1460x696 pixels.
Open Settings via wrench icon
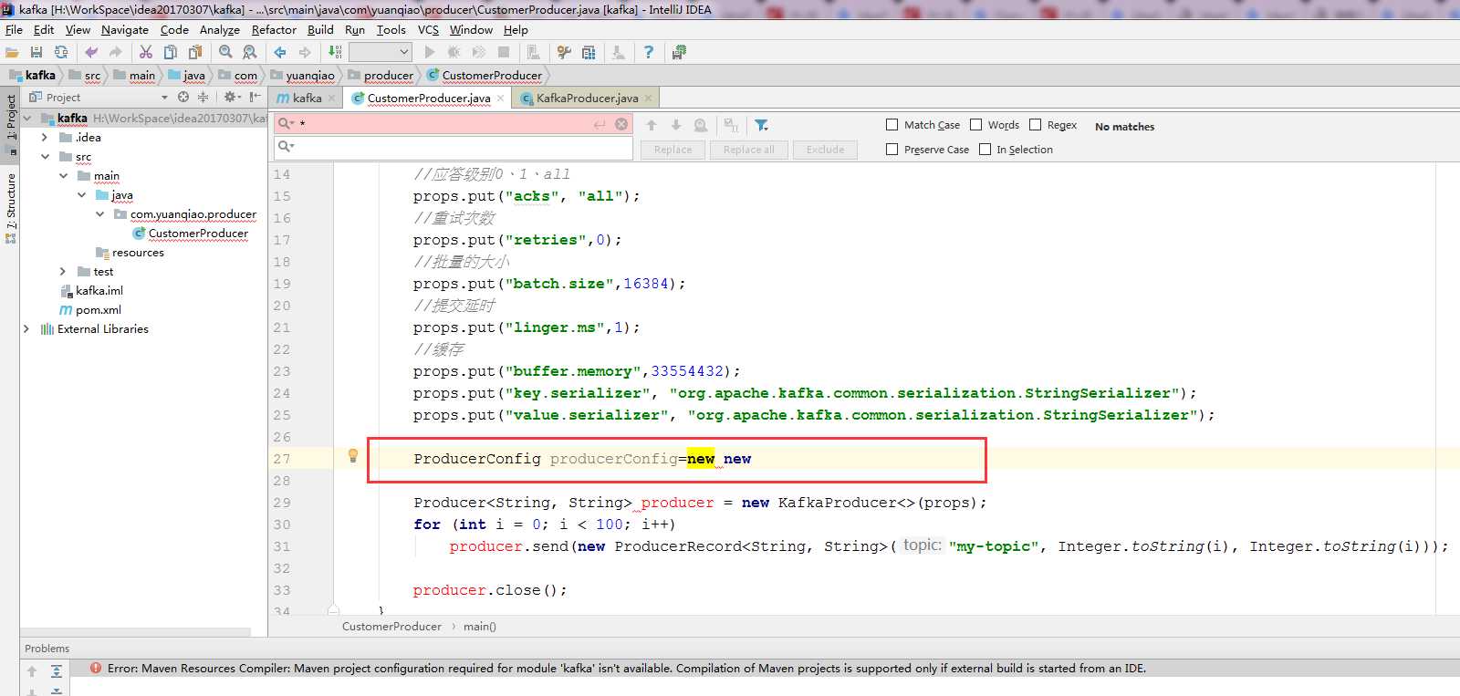click(564, 53)
